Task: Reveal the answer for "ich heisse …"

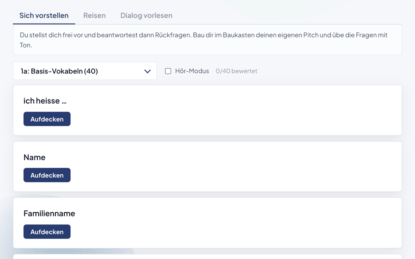Action: pyautogui.click(x=47, y=119)
